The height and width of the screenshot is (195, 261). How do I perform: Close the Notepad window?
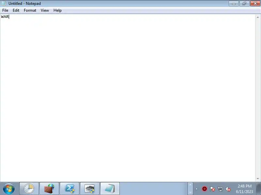coord(255,4)
